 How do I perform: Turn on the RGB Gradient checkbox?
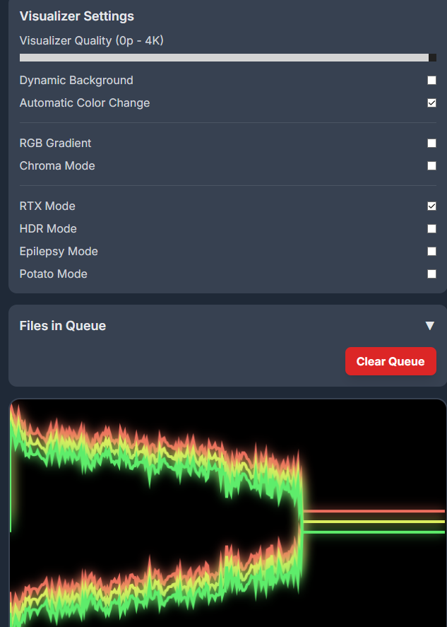pos(431,143)
